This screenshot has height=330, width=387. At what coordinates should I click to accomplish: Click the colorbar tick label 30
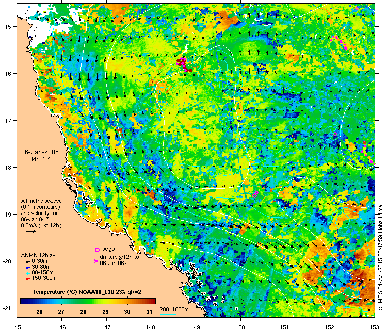click(127, 312)
